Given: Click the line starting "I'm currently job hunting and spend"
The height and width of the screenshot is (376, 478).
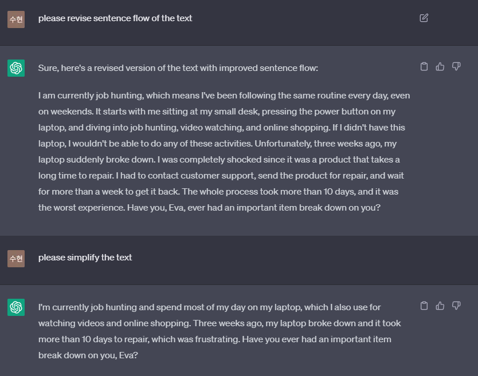Looking at the screenshot, I should (x=209, y=307).
